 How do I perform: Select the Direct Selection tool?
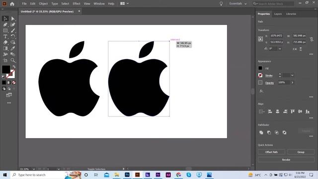click(13, 19)
